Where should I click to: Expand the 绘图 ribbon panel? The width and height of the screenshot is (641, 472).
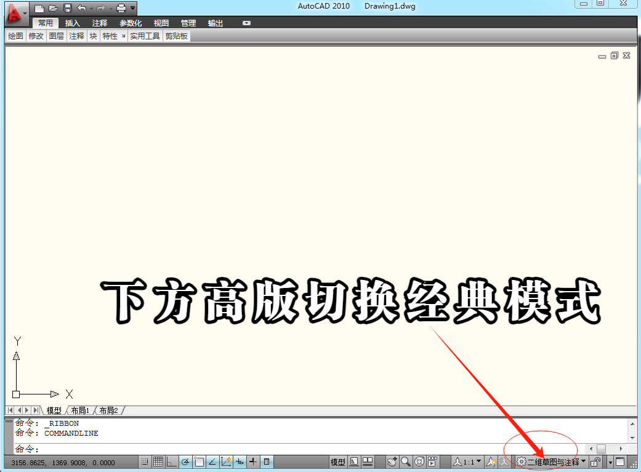point(15,36)
